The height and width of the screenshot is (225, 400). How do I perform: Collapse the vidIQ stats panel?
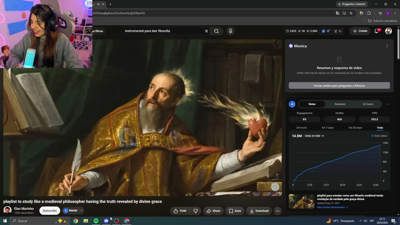click(x=387, y=104)
